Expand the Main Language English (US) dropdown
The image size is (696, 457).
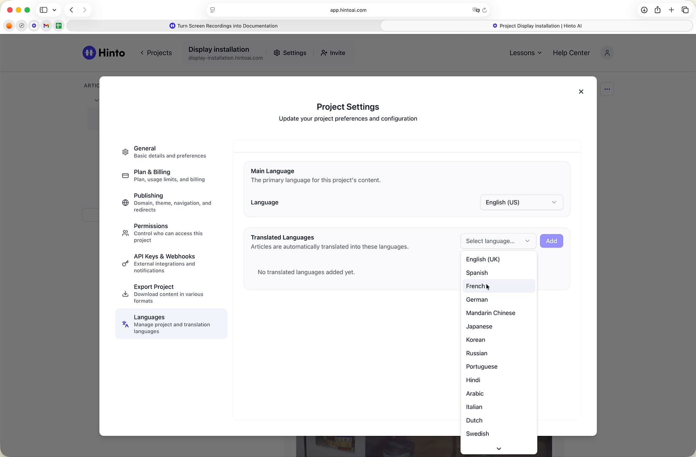tap(522, 202)
